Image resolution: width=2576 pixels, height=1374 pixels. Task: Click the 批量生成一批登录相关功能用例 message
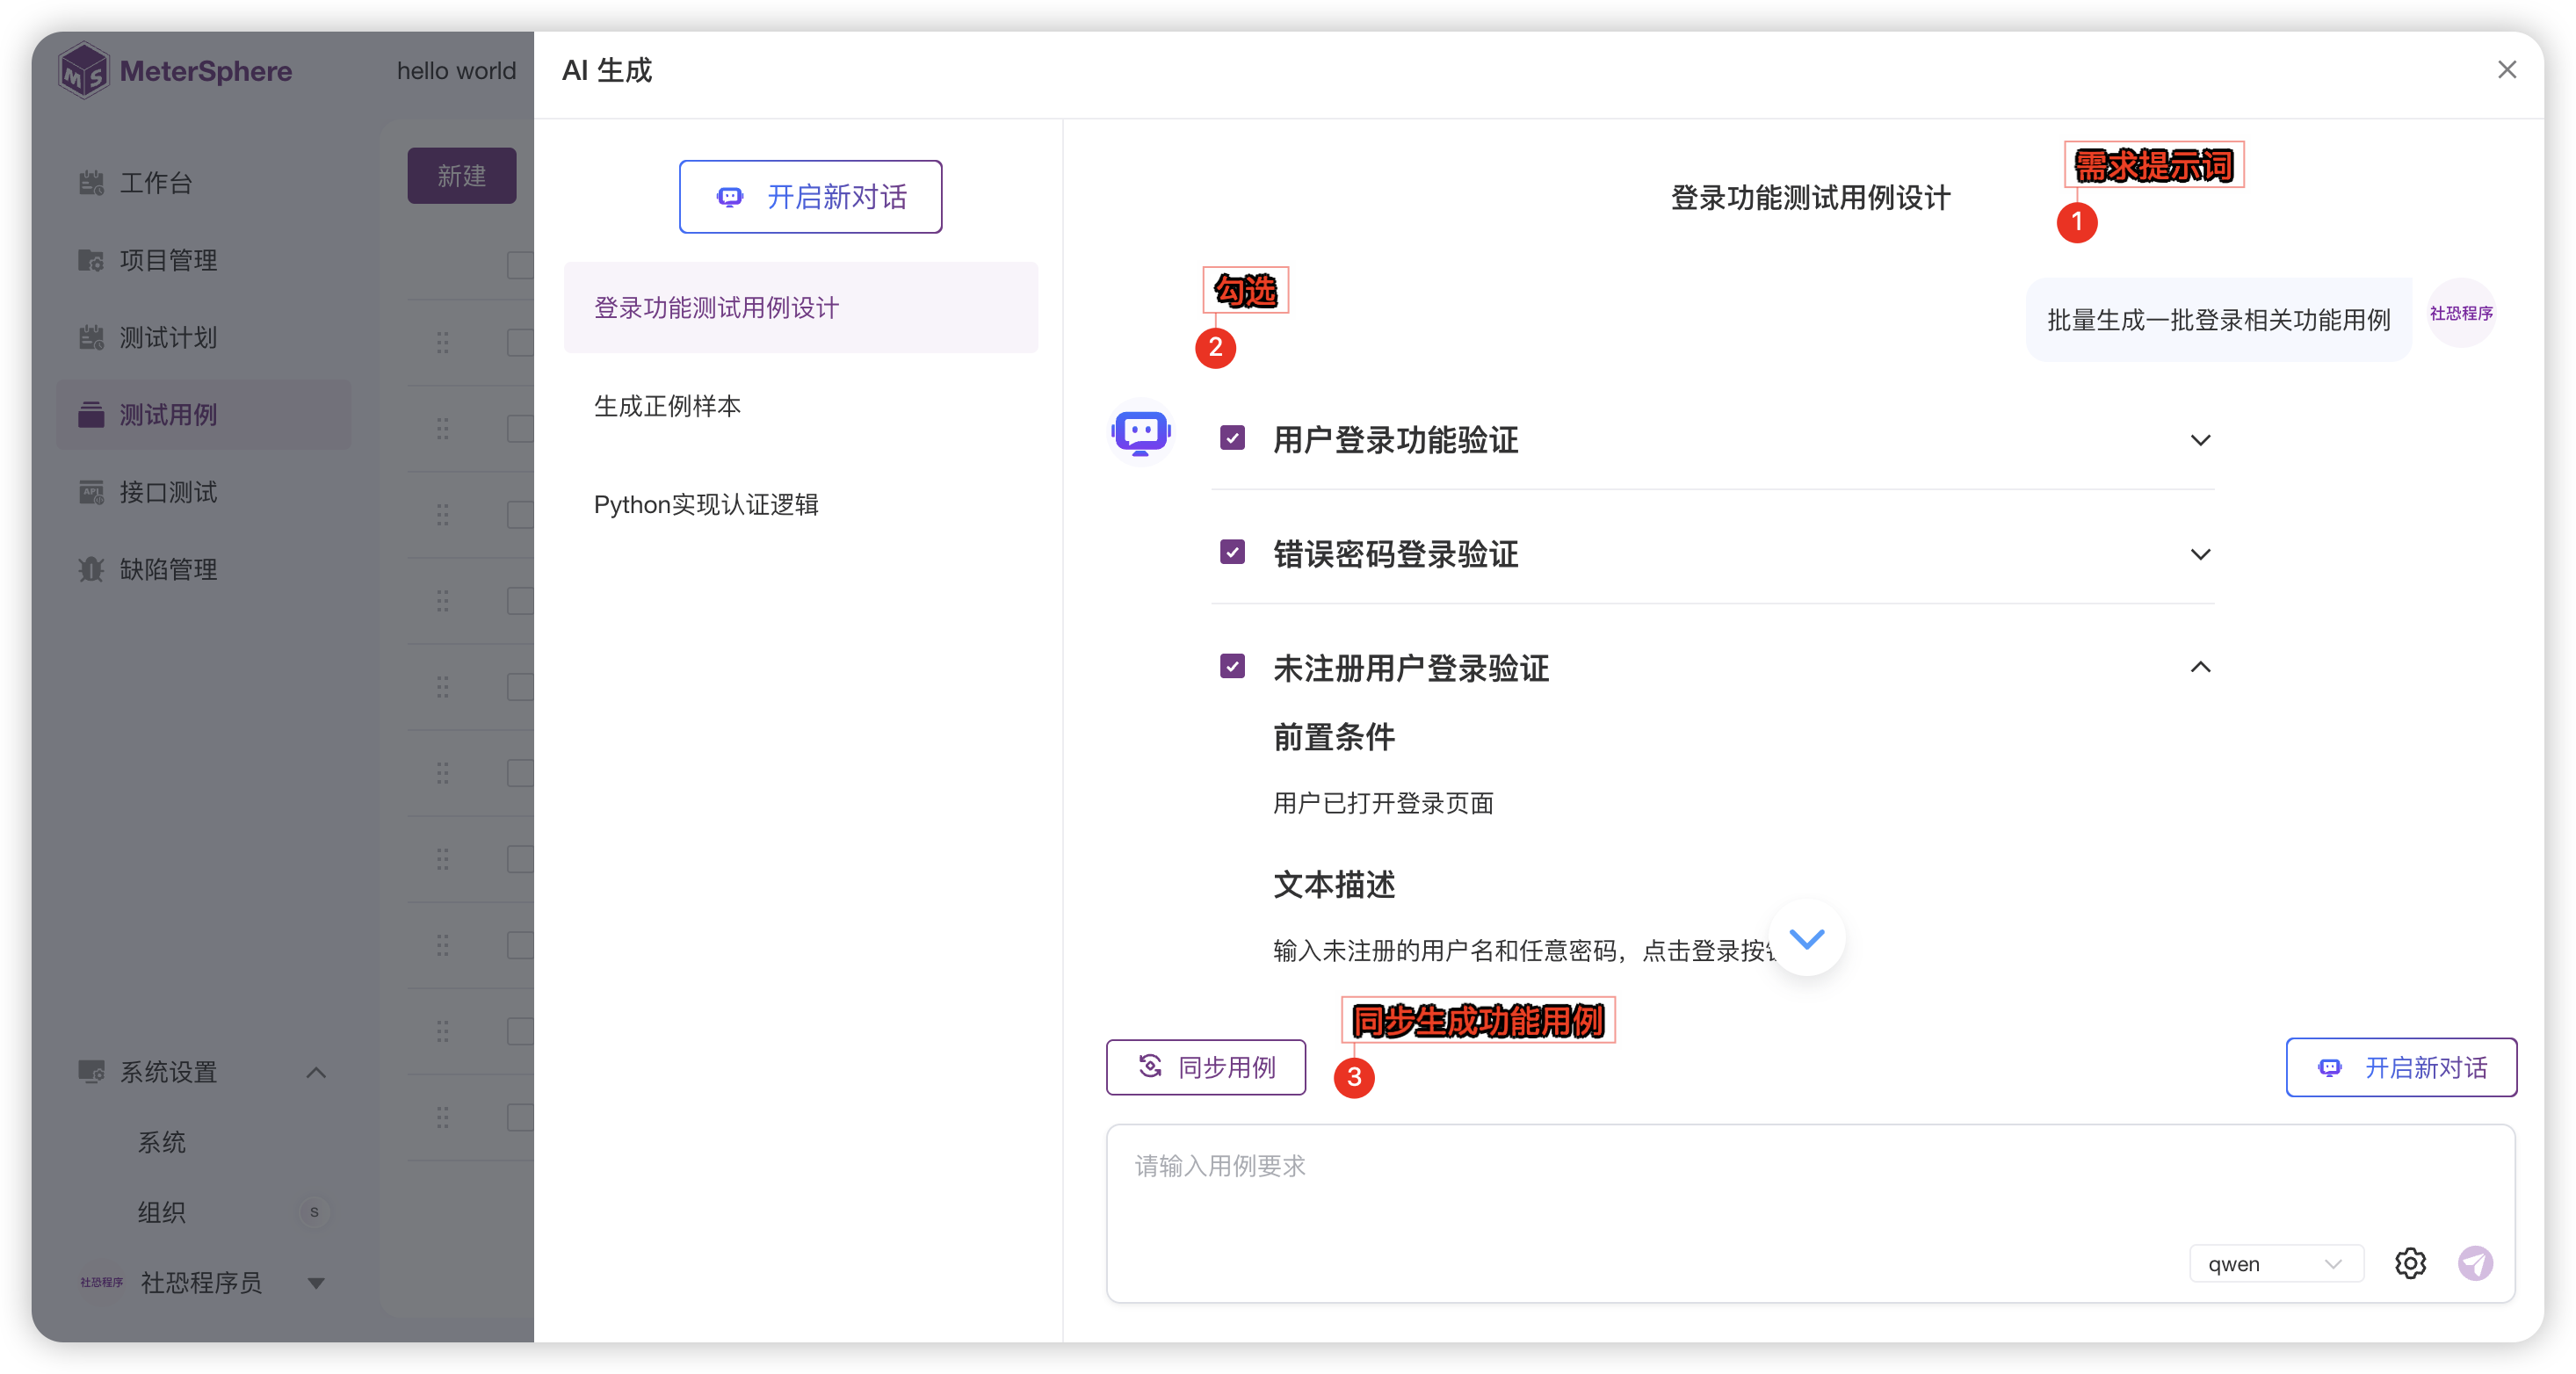click(2218, 320)
